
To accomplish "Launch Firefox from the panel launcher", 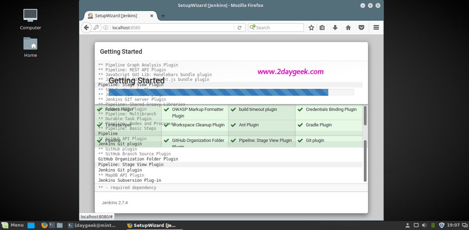I will [44, 225].
